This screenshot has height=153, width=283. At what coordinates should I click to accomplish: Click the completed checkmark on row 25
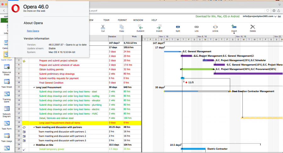24,150
